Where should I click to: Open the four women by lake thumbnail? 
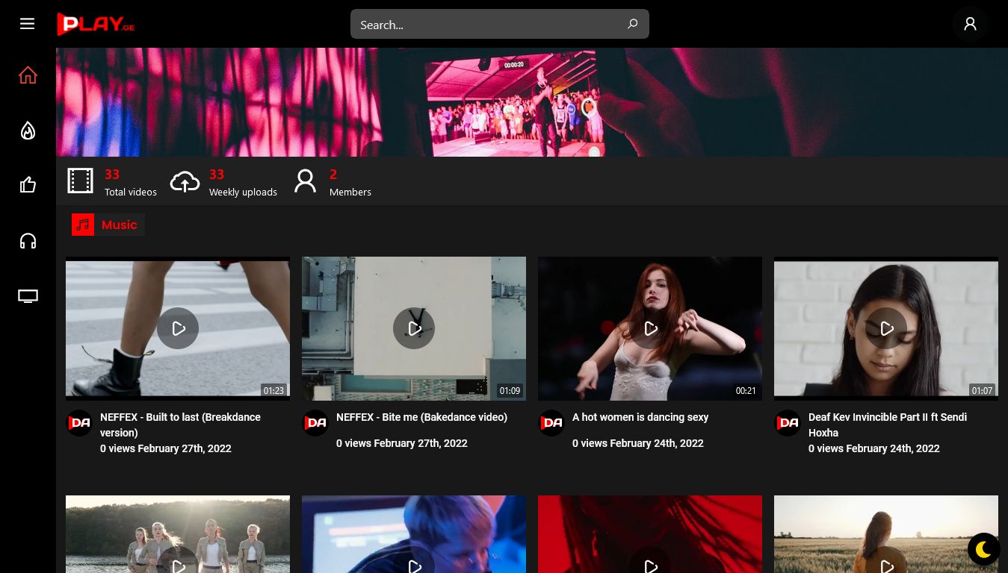[x=178, y=534]
